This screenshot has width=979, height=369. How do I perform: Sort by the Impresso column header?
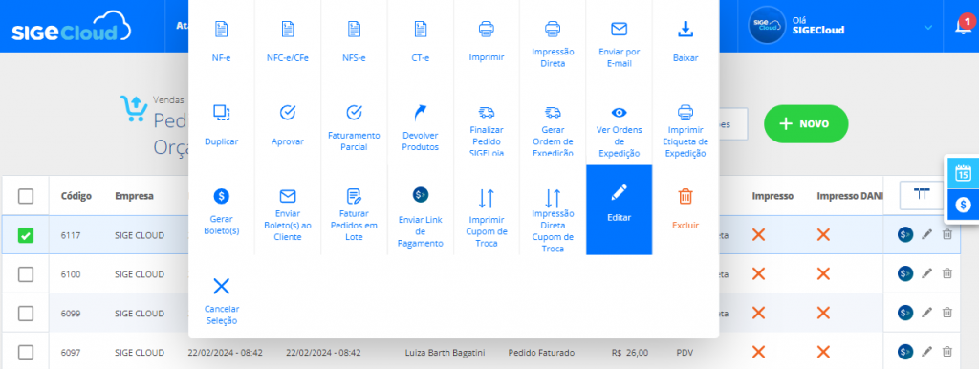[x=772, y=196]
